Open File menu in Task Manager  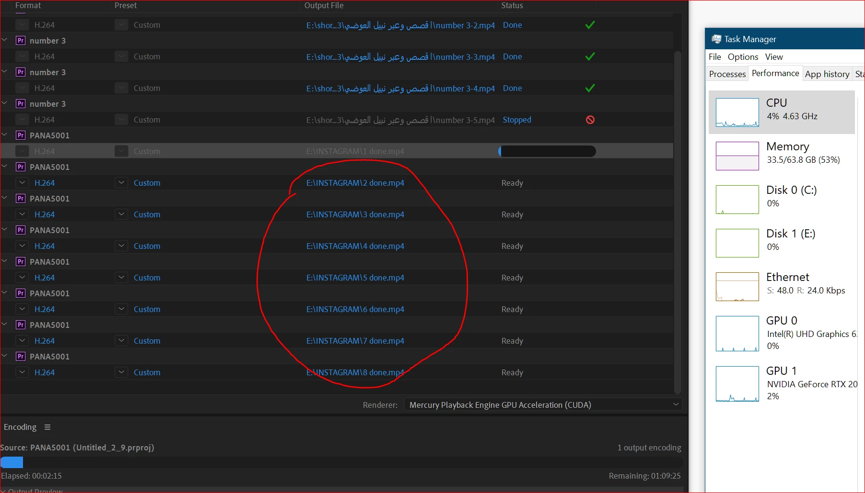click(715, 57)
